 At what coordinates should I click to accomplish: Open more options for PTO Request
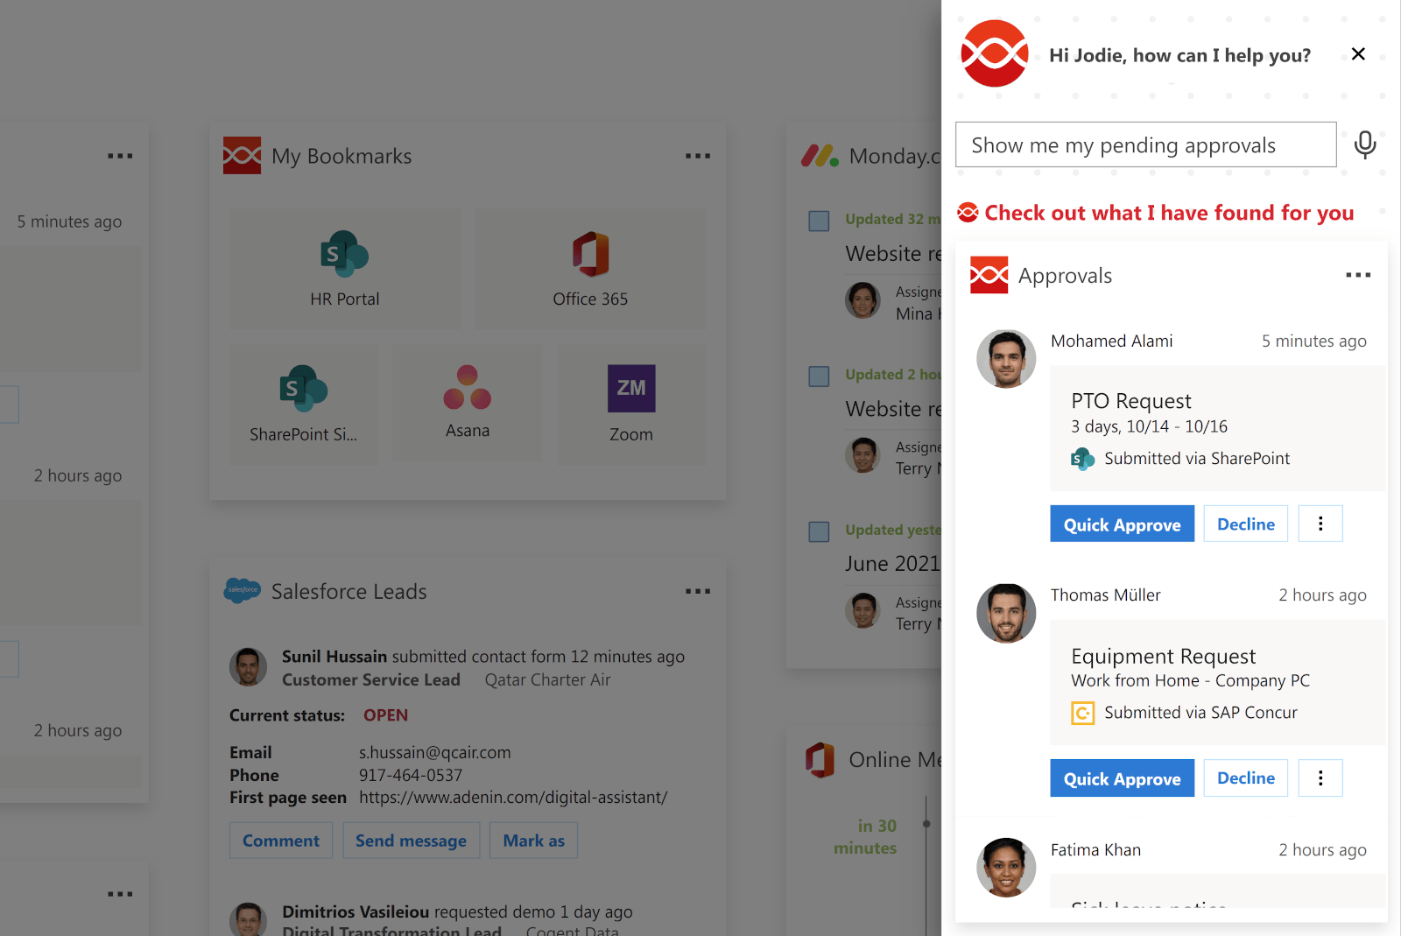coord(1320,524)
